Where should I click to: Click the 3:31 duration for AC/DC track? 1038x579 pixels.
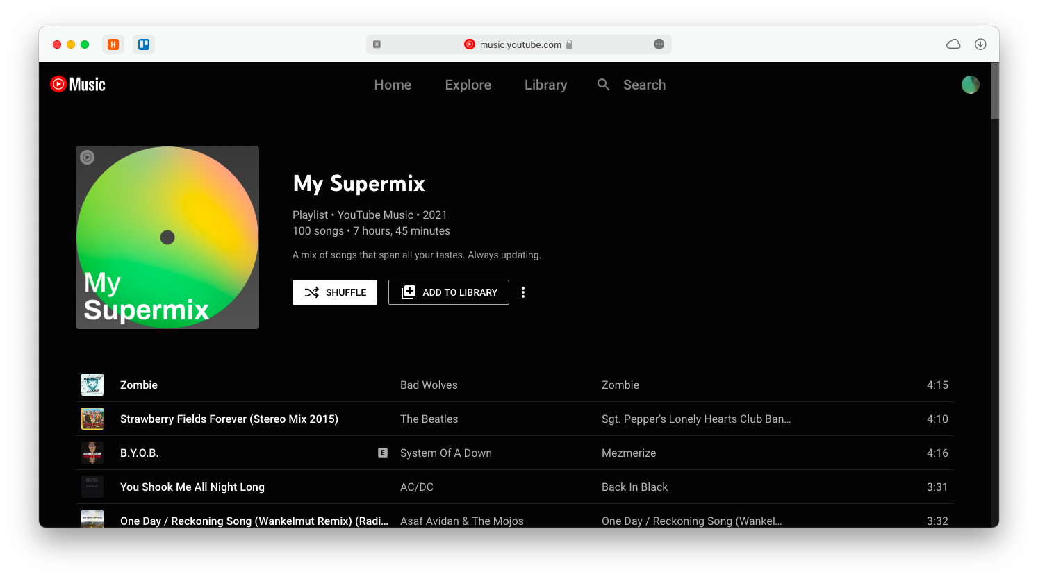point(937,487)
